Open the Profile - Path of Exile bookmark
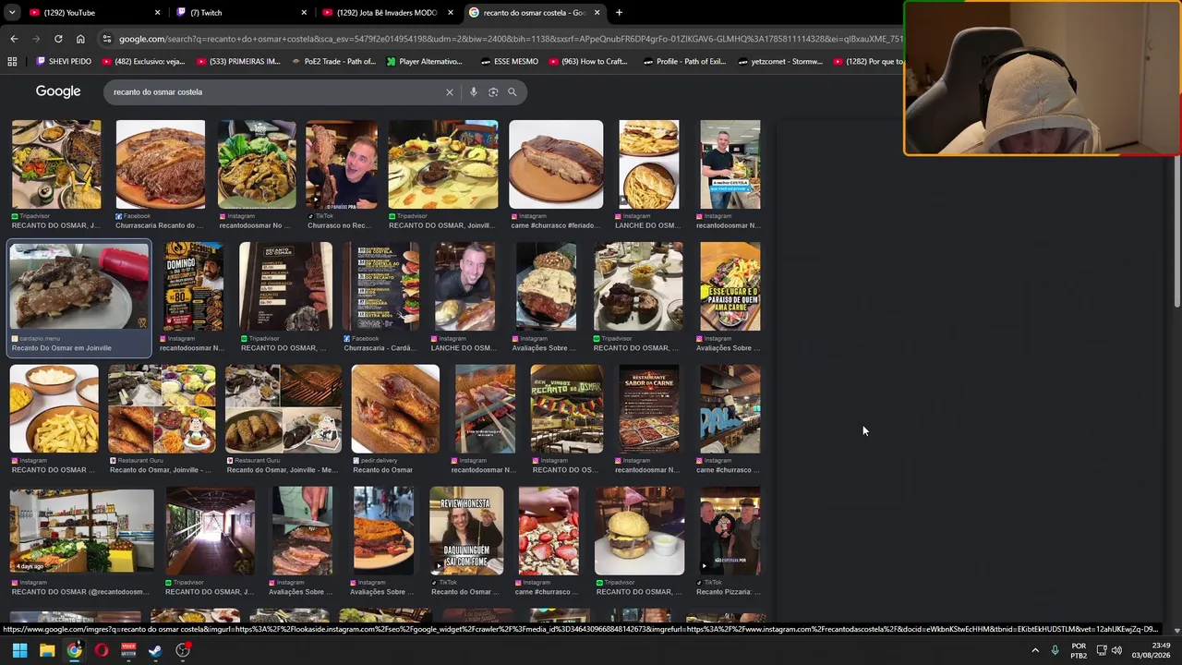 684,62
